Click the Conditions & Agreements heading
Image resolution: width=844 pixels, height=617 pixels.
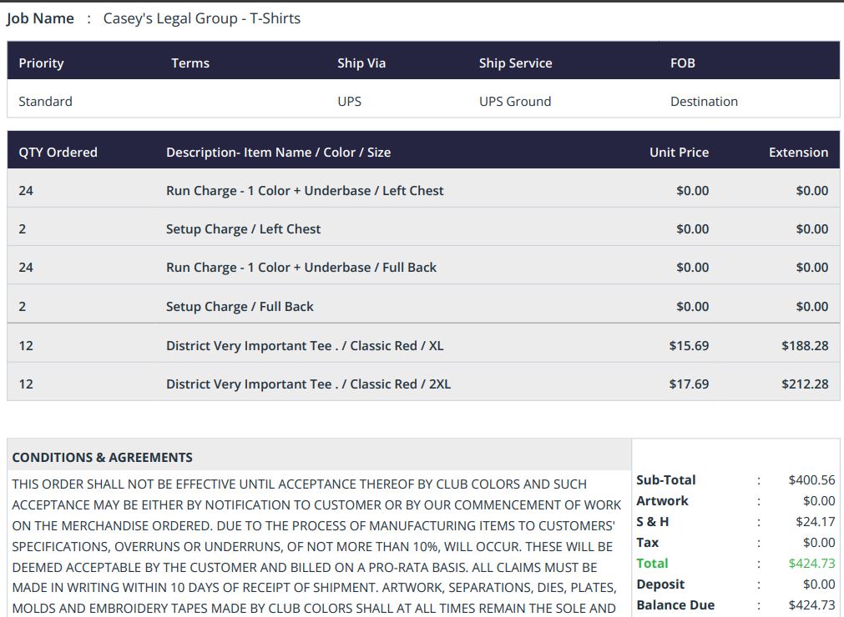(102, 458)
